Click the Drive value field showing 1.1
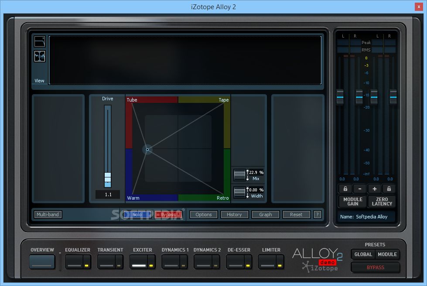 pyautogui.click(x=108, y=194)
